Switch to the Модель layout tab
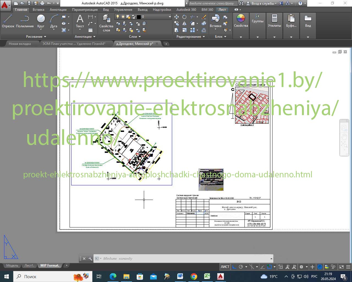This screenshot has width=352, height=282. pyautogui.click(x=12, y=265)
